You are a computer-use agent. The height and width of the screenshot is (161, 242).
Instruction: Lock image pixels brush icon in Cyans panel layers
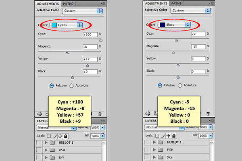coord(54,136)
